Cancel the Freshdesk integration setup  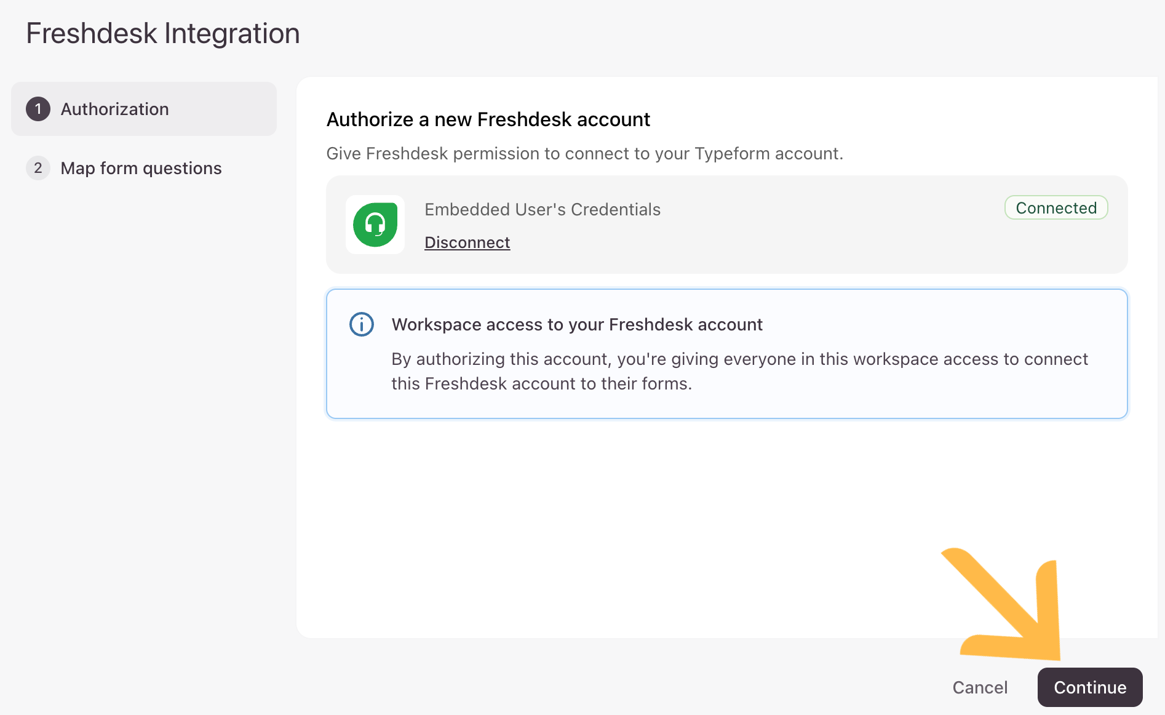pos(980,687)
